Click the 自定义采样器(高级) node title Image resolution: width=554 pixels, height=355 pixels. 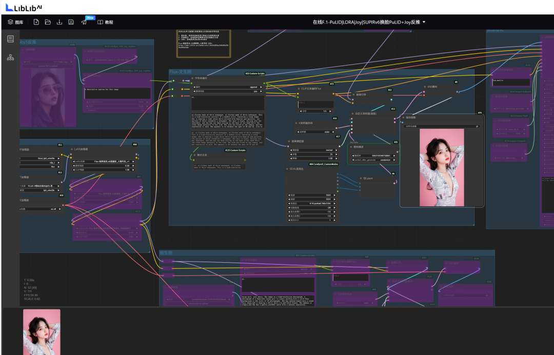pyautogui.click(x=366, y=114)
